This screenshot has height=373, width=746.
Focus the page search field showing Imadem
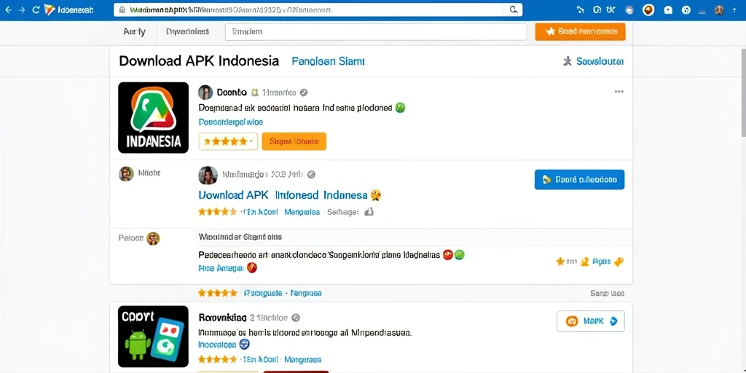click(376, 32)
